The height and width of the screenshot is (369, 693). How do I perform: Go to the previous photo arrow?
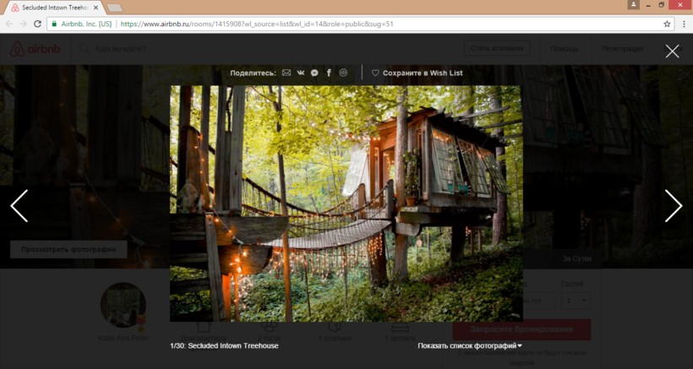(x=19, y=206)
